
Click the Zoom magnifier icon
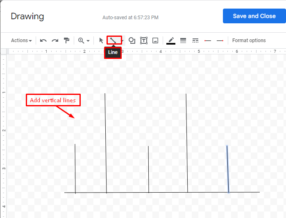click(81, 40)
